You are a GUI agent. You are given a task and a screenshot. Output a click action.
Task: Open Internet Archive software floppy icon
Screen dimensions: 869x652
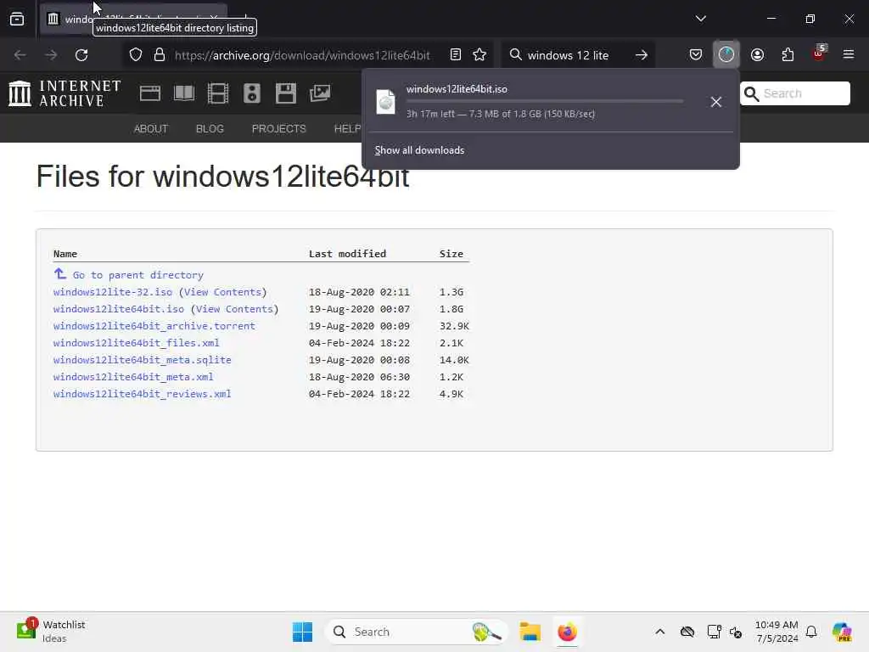click(x=285, y=93)
